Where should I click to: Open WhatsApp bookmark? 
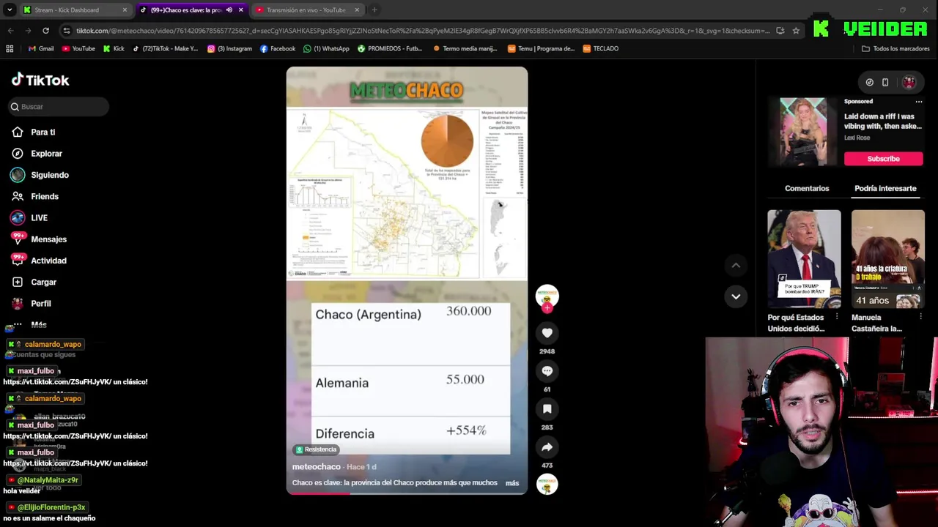pyautogui.click(x=326, y=49)
